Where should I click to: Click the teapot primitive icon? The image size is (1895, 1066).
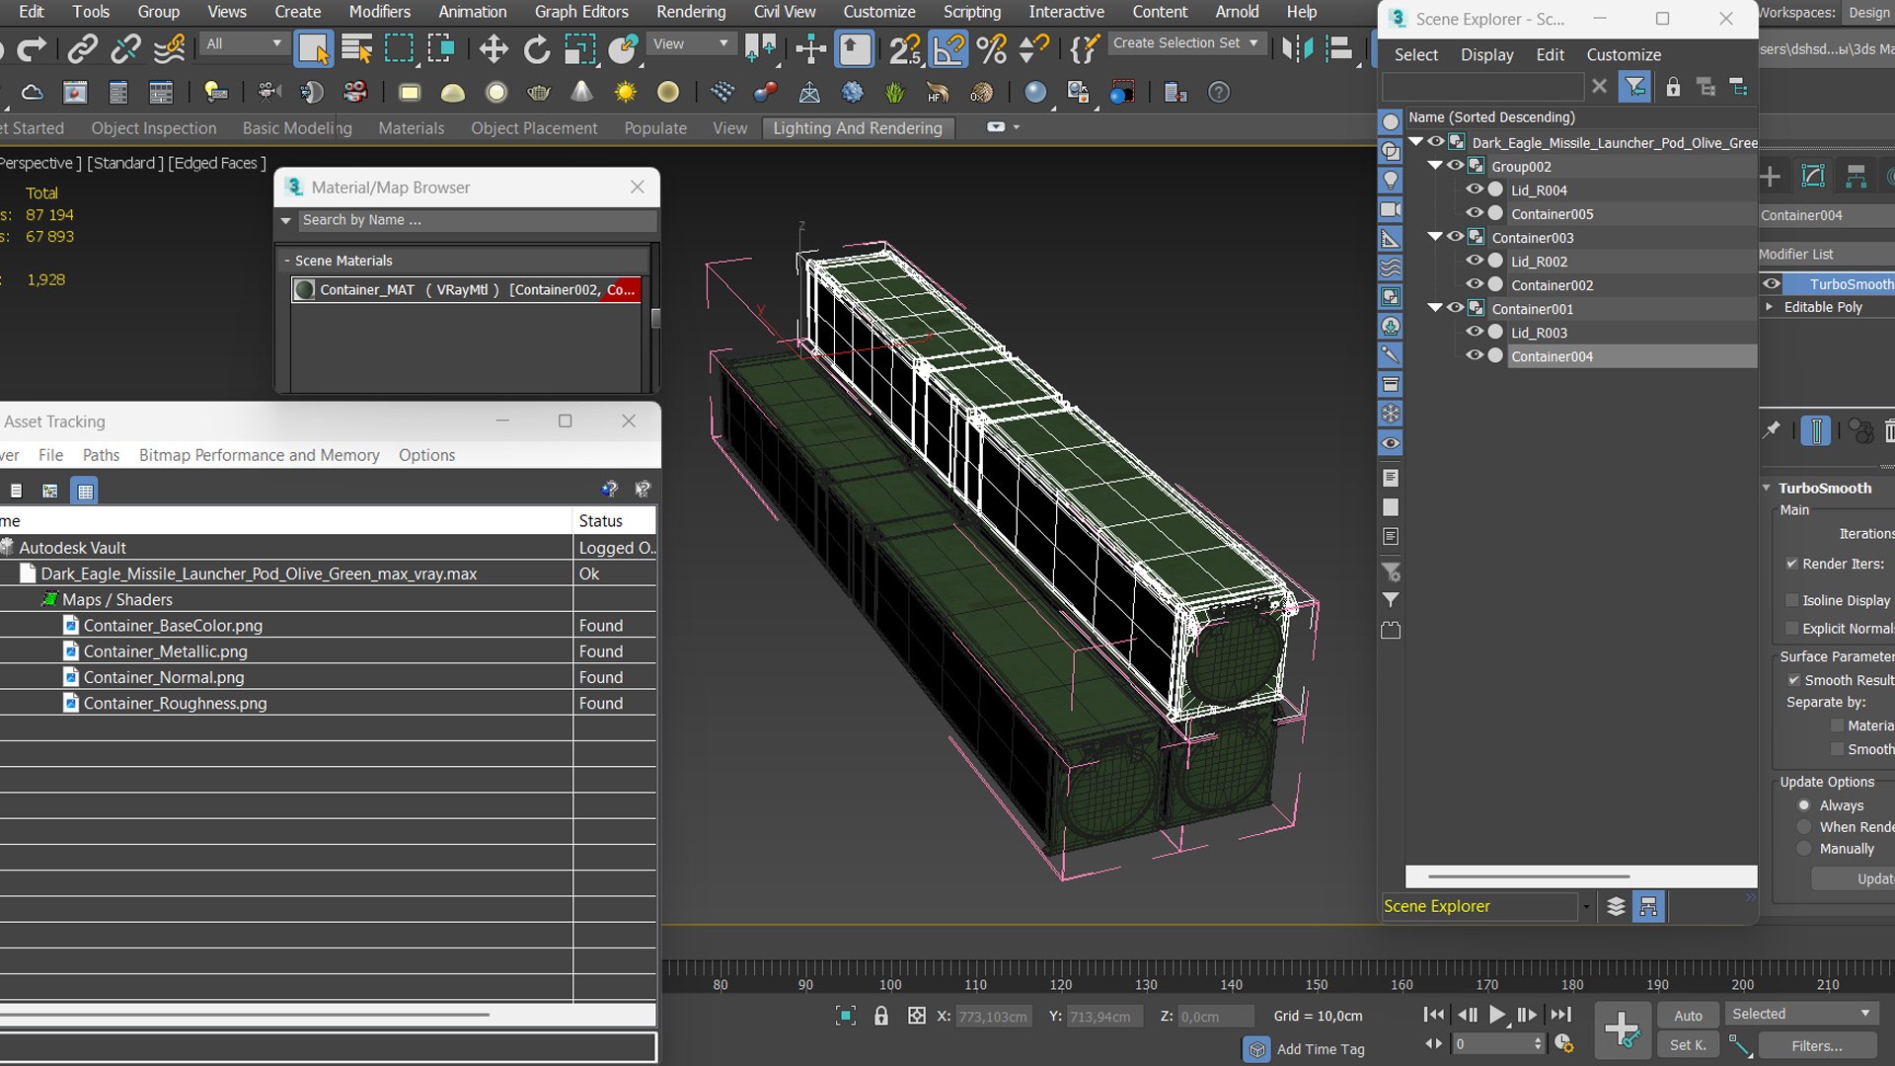click(x=539, y=93)
